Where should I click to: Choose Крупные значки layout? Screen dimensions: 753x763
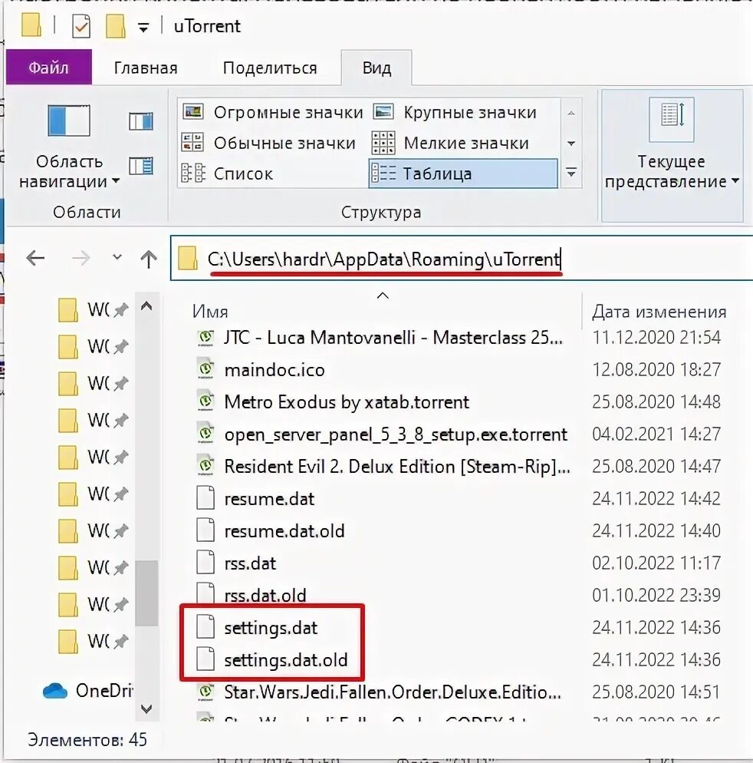[x=455, y=112]
